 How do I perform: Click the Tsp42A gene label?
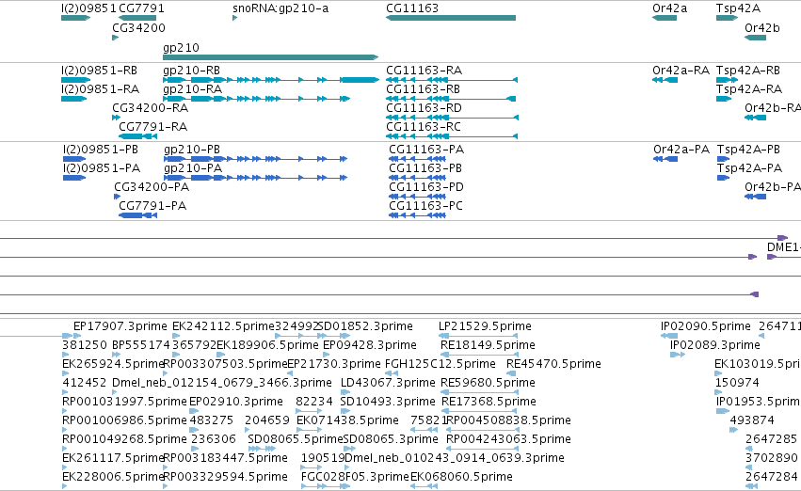point(738,8)
